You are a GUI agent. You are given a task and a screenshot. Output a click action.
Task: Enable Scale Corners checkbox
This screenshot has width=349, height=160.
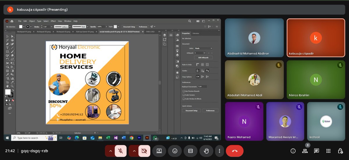pos(184,95)
